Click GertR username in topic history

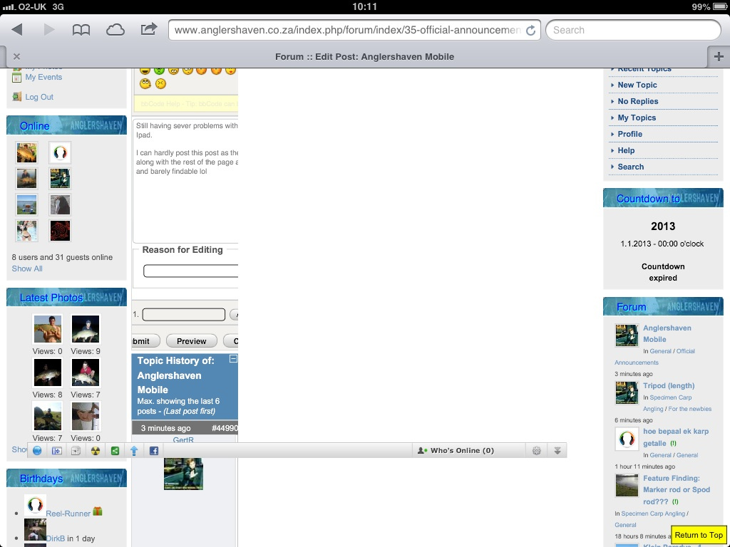tap(183, 439)
